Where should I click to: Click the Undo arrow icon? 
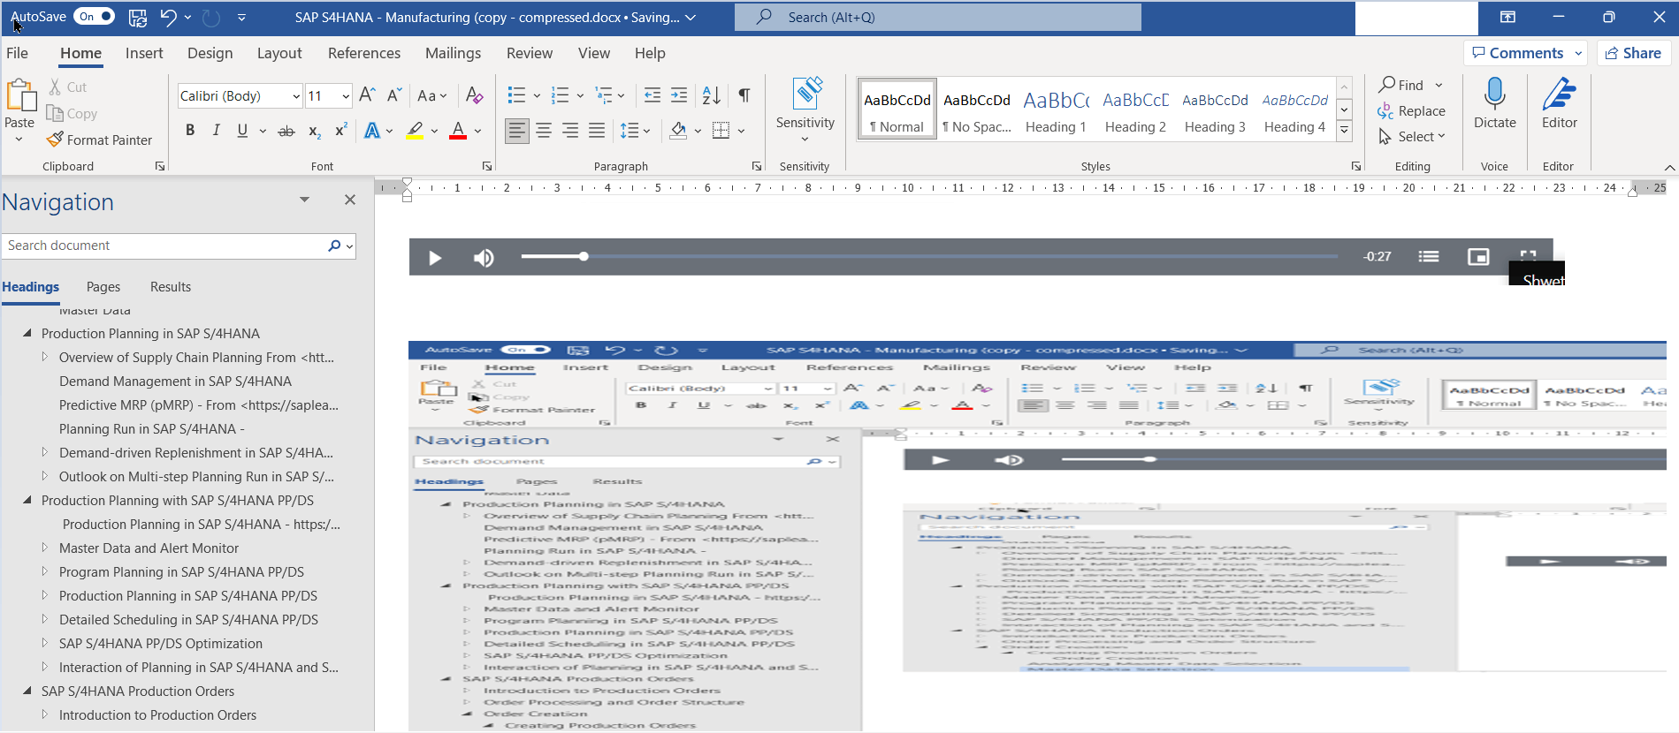(x=168, y=17)
